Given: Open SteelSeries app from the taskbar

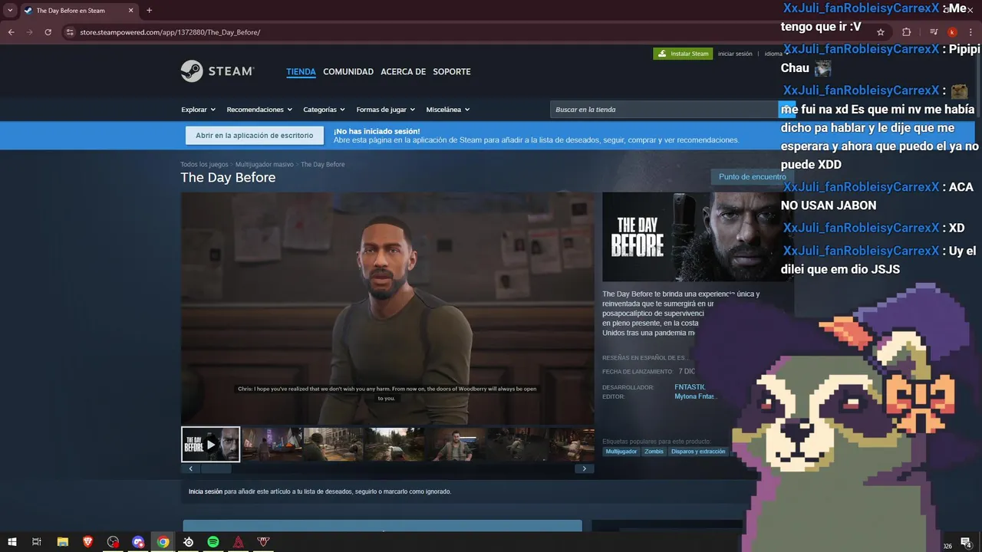Looking at the screenshot, I should [x=188, y=542].
